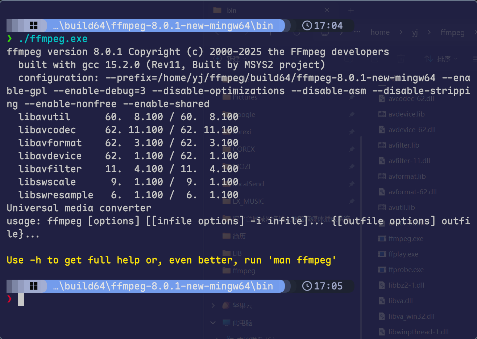
Task: Click the libva.dll file icon
Action: 382,301
